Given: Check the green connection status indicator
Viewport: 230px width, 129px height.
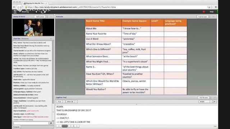Looking at the screenshot, I should pos(217,12).
